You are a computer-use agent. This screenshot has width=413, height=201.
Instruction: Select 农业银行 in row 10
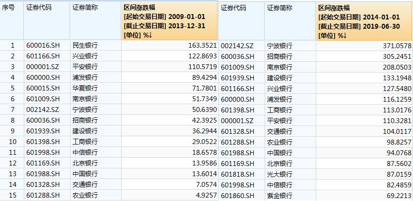click(x=280, y=142)
